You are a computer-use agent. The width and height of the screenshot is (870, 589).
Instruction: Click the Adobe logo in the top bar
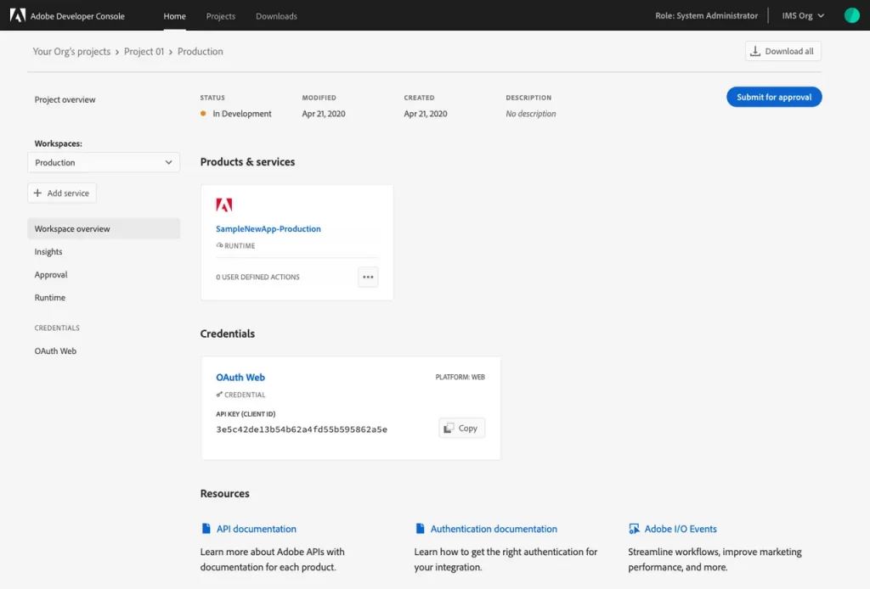(18, 15)
